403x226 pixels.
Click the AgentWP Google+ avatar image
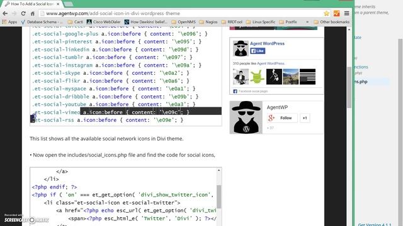(x=246, y=117)
